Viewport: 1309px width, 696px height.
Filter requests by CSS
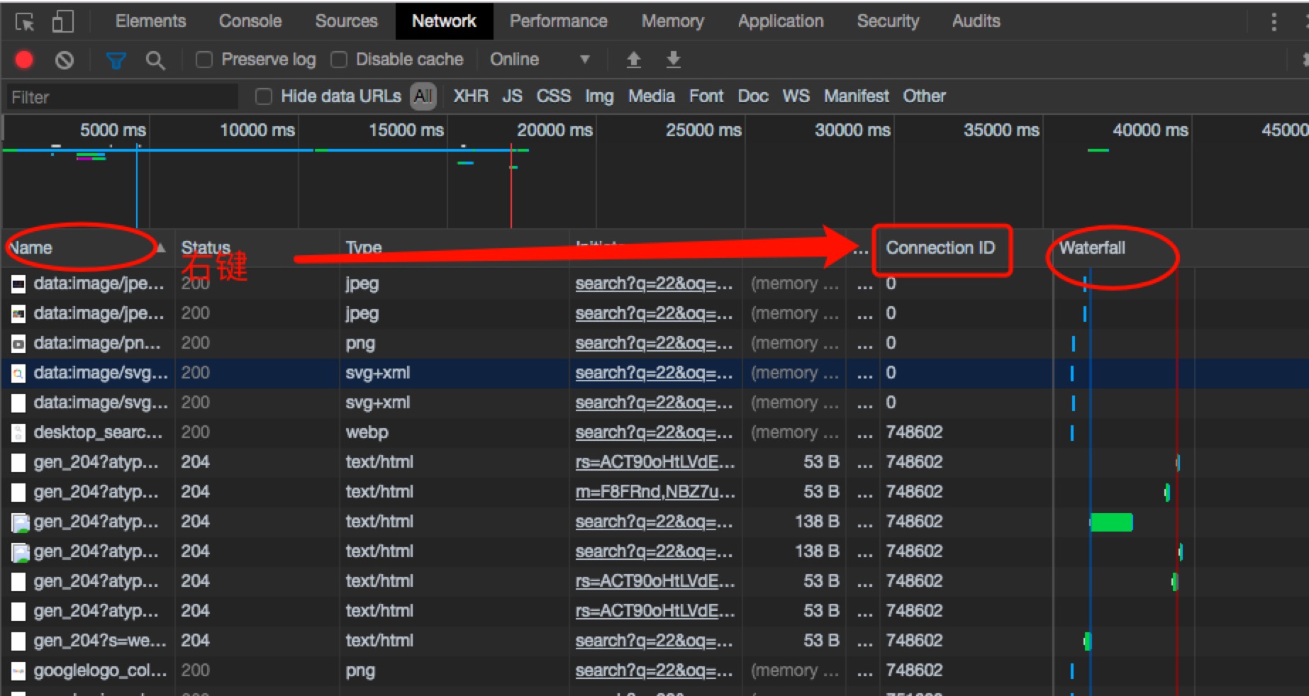point(553,96)
